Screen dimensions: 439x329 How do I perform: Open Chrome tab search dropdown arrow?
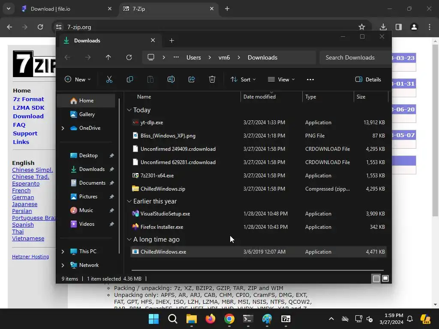pos(9,9)
